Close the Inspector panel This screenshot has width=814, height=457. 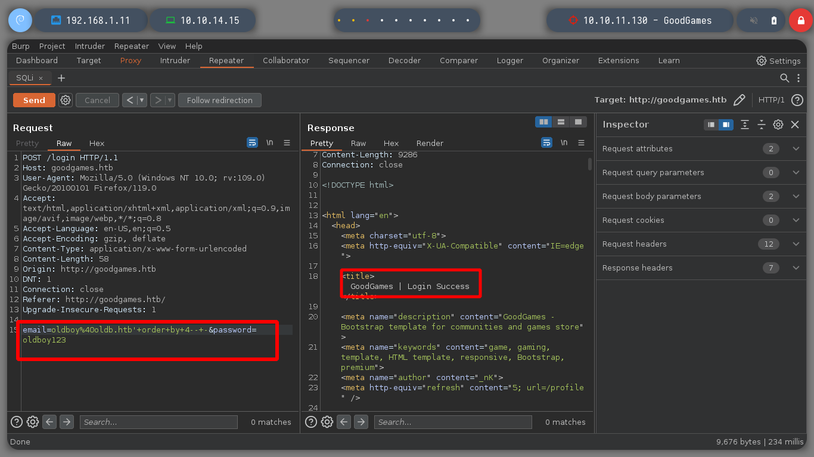795,125
